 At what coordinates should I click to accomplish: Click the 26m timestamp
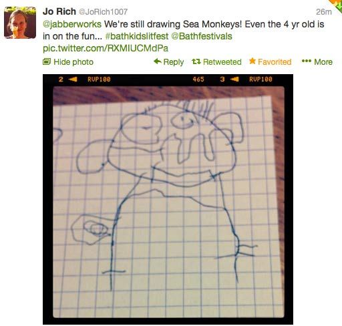click(324, 12)
